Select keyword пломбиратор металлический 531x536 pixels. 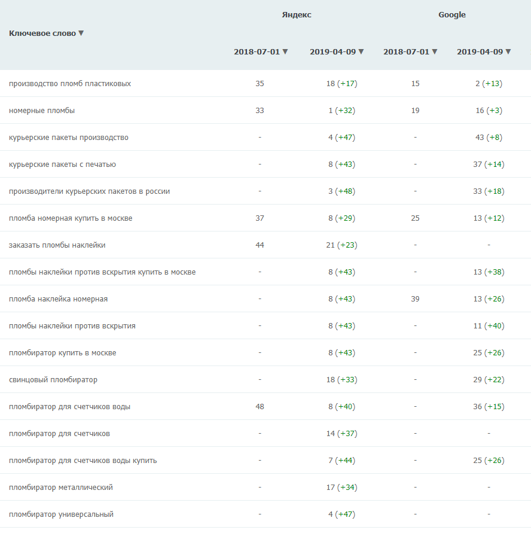(61, 488)
